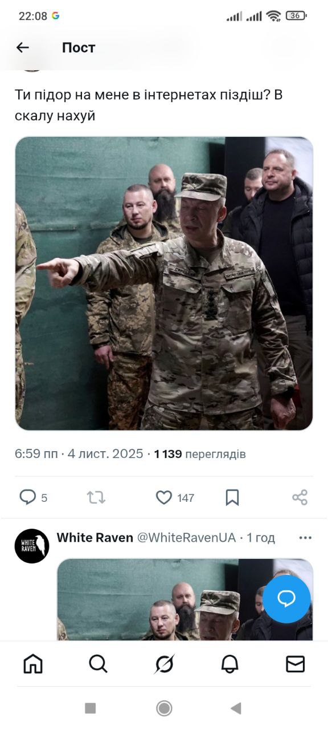Tap the Android home circle button
Screen dimensions: 328x730
click(x=164, y=708)
